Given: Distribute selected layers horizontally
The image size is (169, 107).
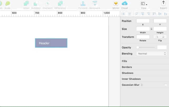Looking at the screenshot, I should click(x=124, y=14).
